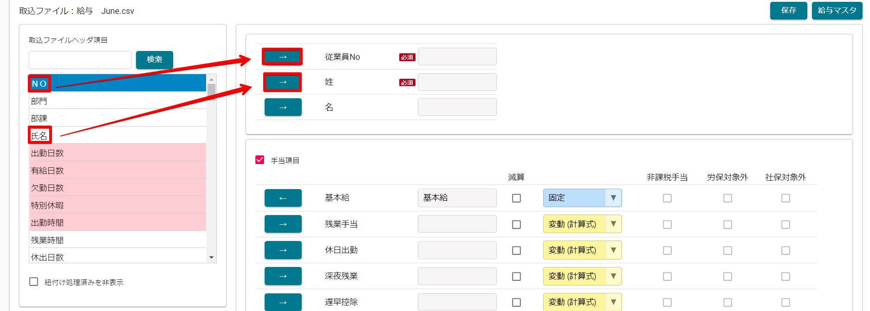Select 特別休暇 in the header list
The height and width of the screenshot is (311, 870).
click(x=117, y=205)
